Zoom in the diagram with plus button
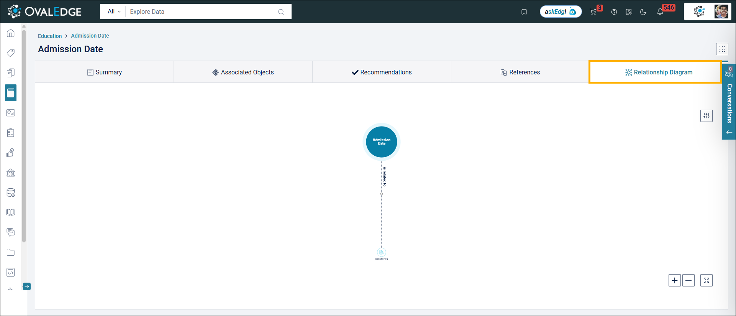This screenshot has height=316, width=736. click(674, 280)
